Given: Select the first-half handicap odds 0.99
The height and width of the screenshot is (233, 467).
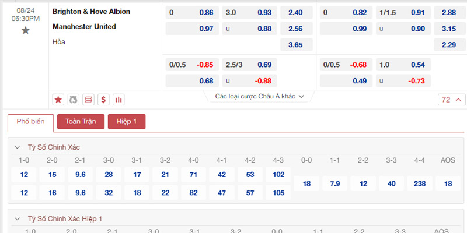Looking at the screenshot, I should (x=346, y=29).
